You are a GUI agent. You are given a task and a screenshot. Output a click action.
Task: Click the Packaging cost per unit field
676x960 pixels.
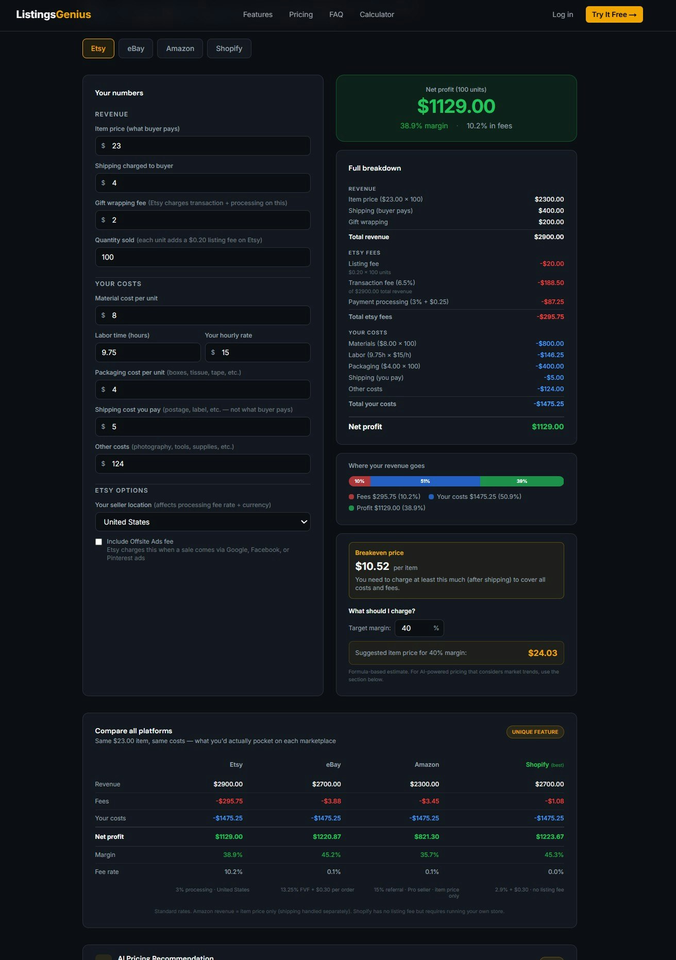[202, 390]
